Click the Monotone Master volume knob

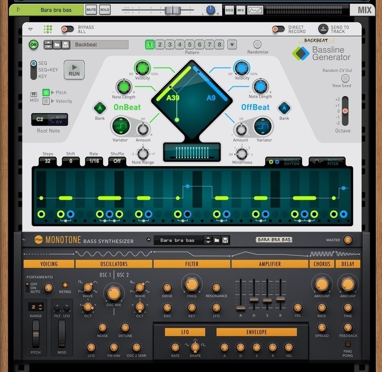click(x=348, y=240)
